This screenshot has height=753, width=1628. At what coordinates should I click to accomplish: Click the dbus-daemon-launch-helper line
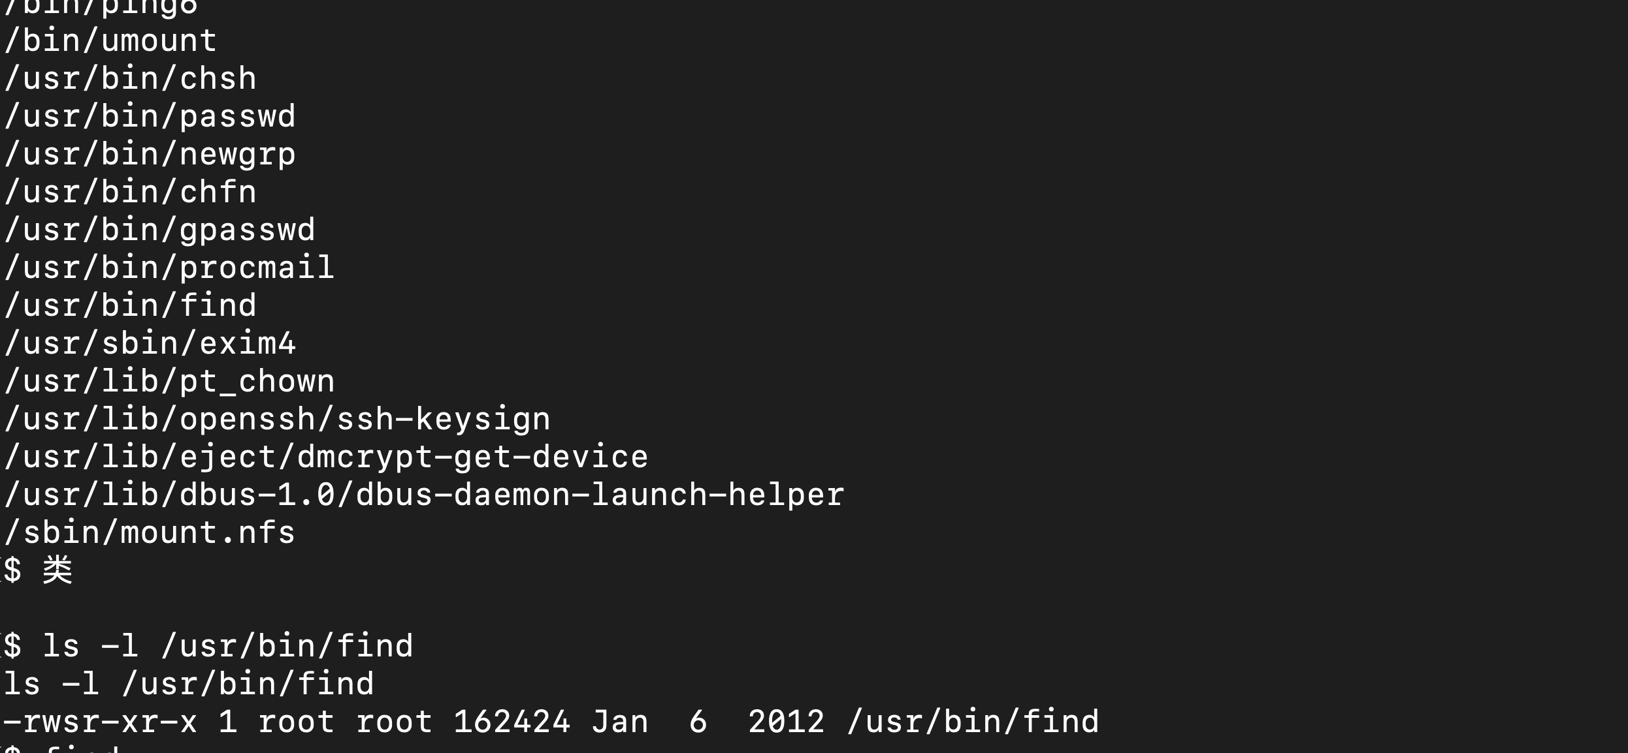424,495
